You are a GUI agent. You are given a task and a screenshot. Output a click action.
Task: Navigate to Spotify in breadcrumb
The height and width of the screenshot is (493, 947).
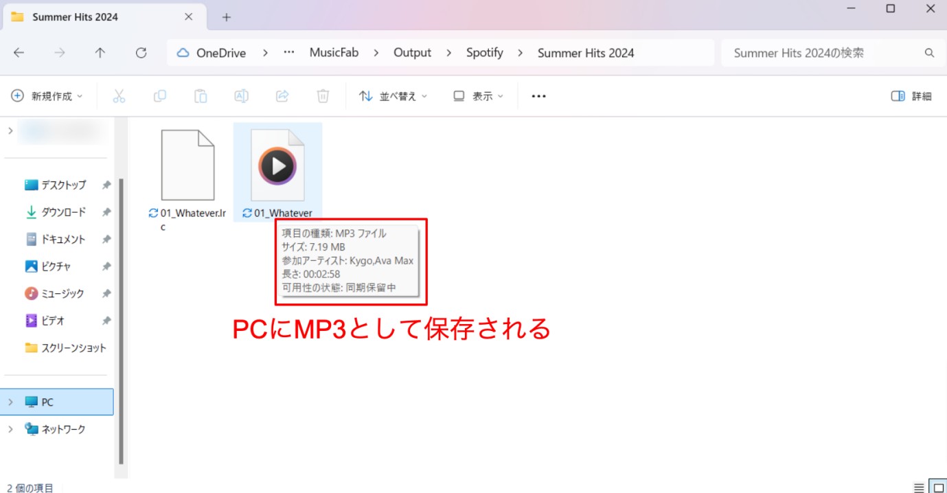point(485,53)
